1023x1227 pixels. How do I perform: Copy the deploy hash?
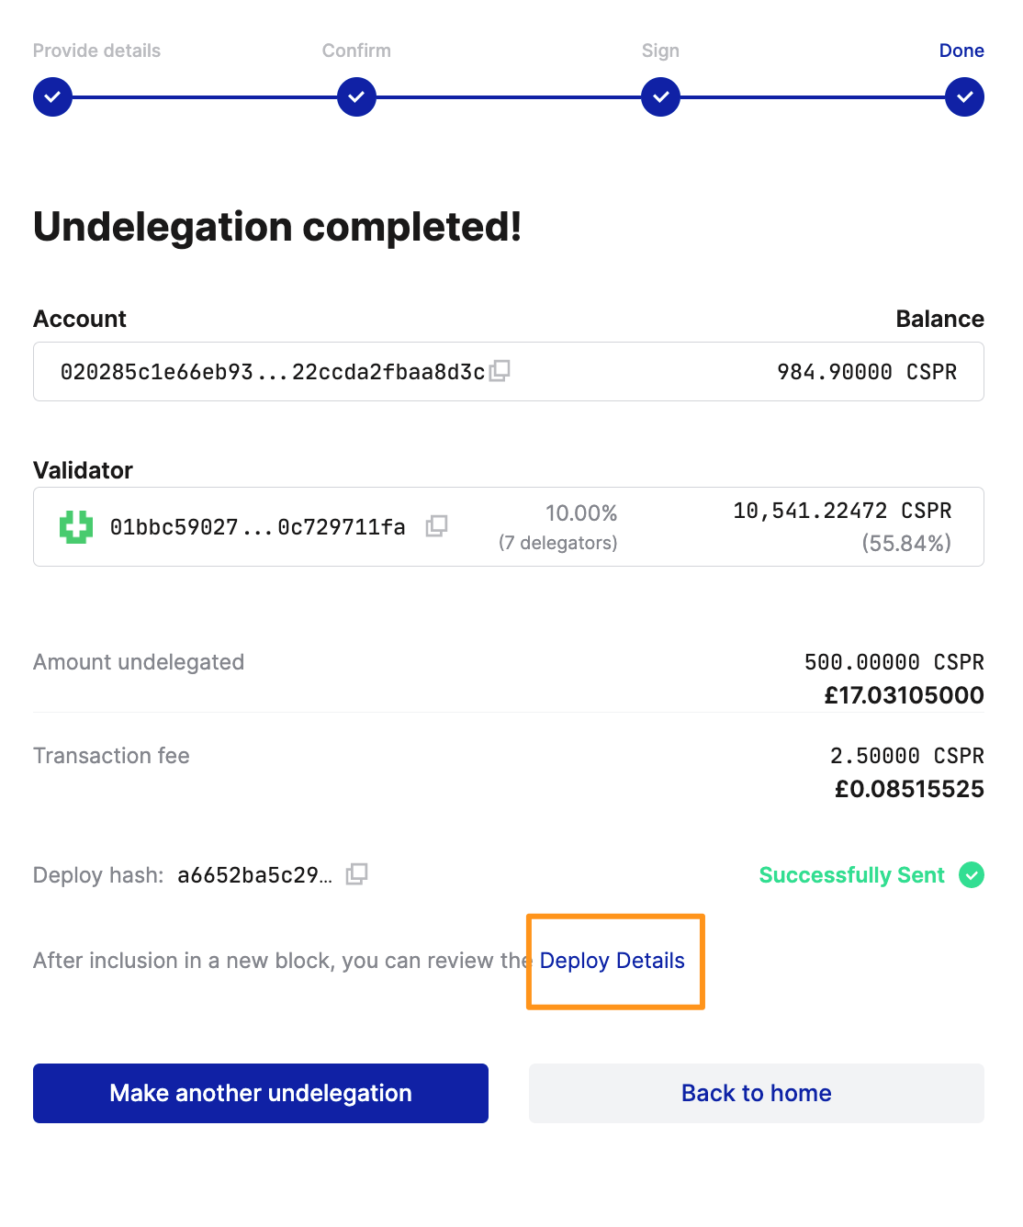(x=357, y=874)
